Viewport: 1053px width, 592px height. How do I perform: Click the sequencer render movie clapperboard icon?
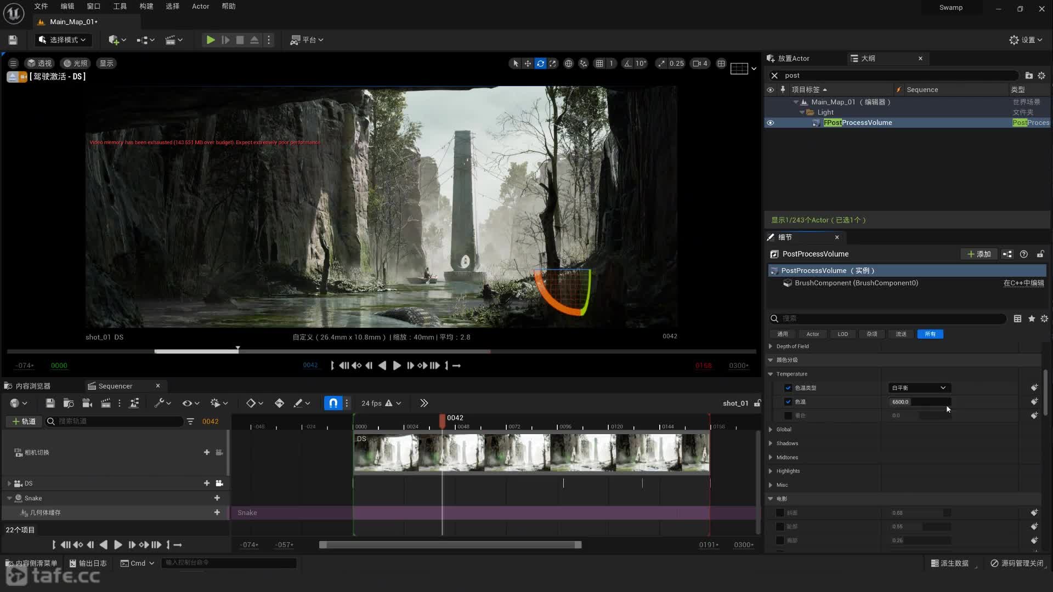[x=105, y=403]
